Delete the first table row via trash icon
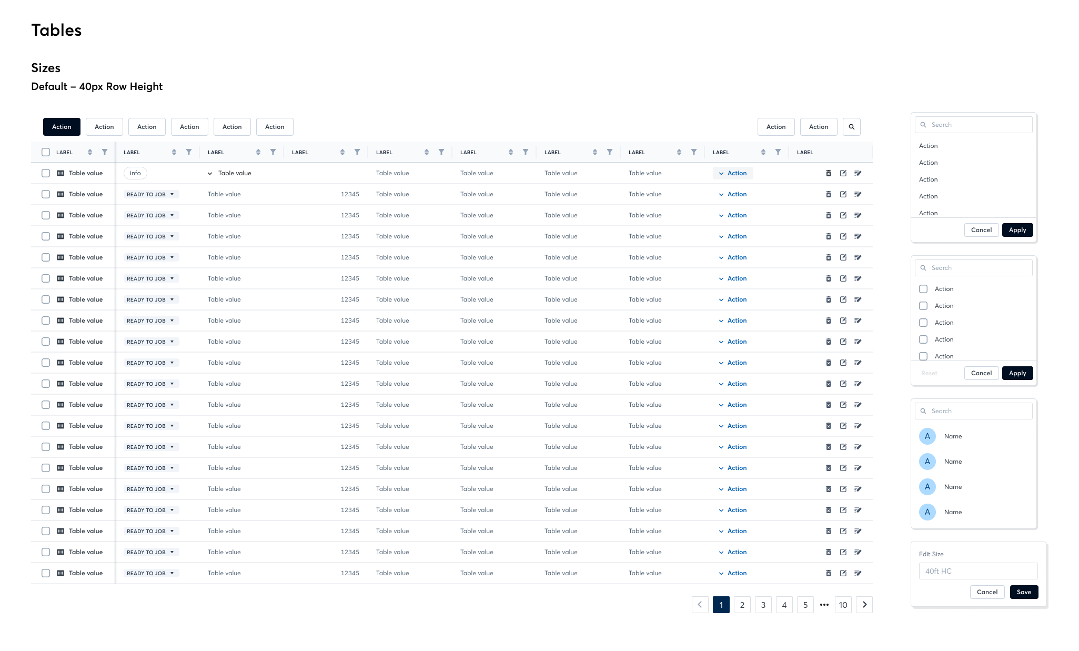The height and width of the screenshot is (651, 1079). click(x=829, y=173)
